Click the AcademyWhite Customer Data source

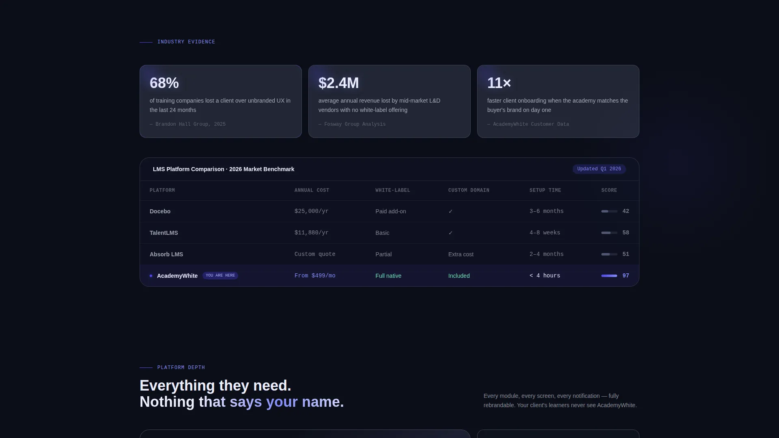click(x=528, y=125)
